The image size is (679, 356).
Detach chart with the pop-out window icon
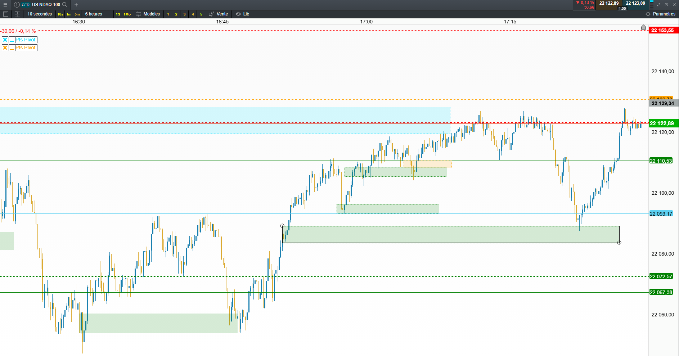click(666, 5)
